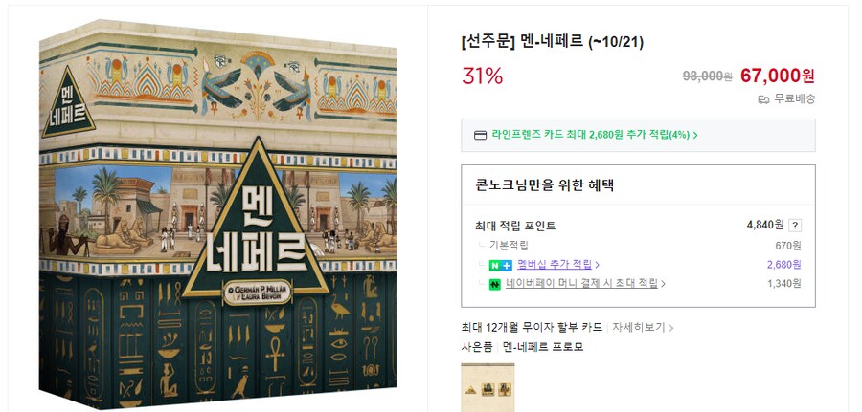
Task: Click the 멘-네페르 프로모 gift thumbnail
Action: tap(488, 387)
